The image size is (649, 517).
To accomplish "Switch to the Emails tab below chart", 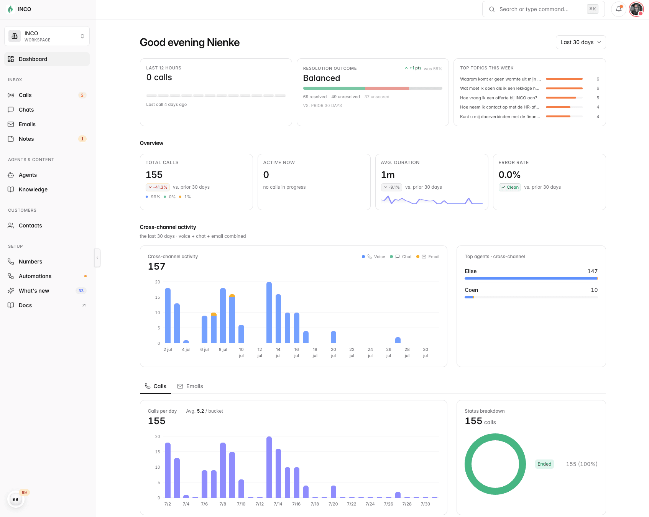I will pos(190,386).
